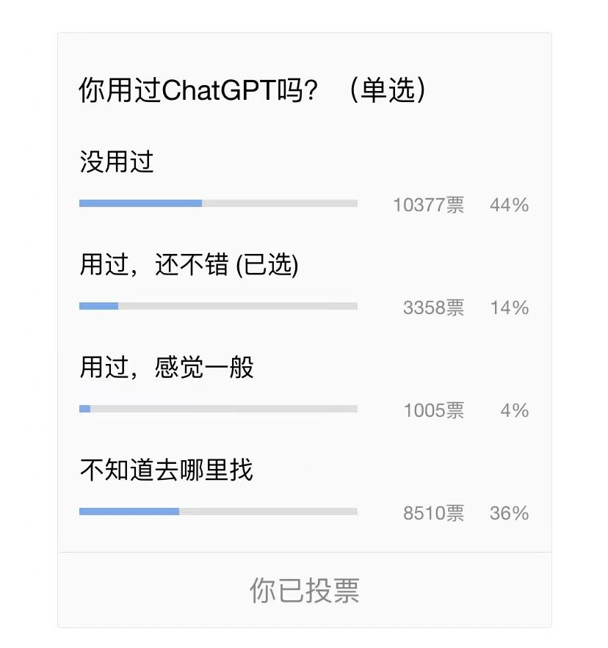Click the 10377票 vote count
Viewport: 608px width, 648px height.
(x=429, y=205)
